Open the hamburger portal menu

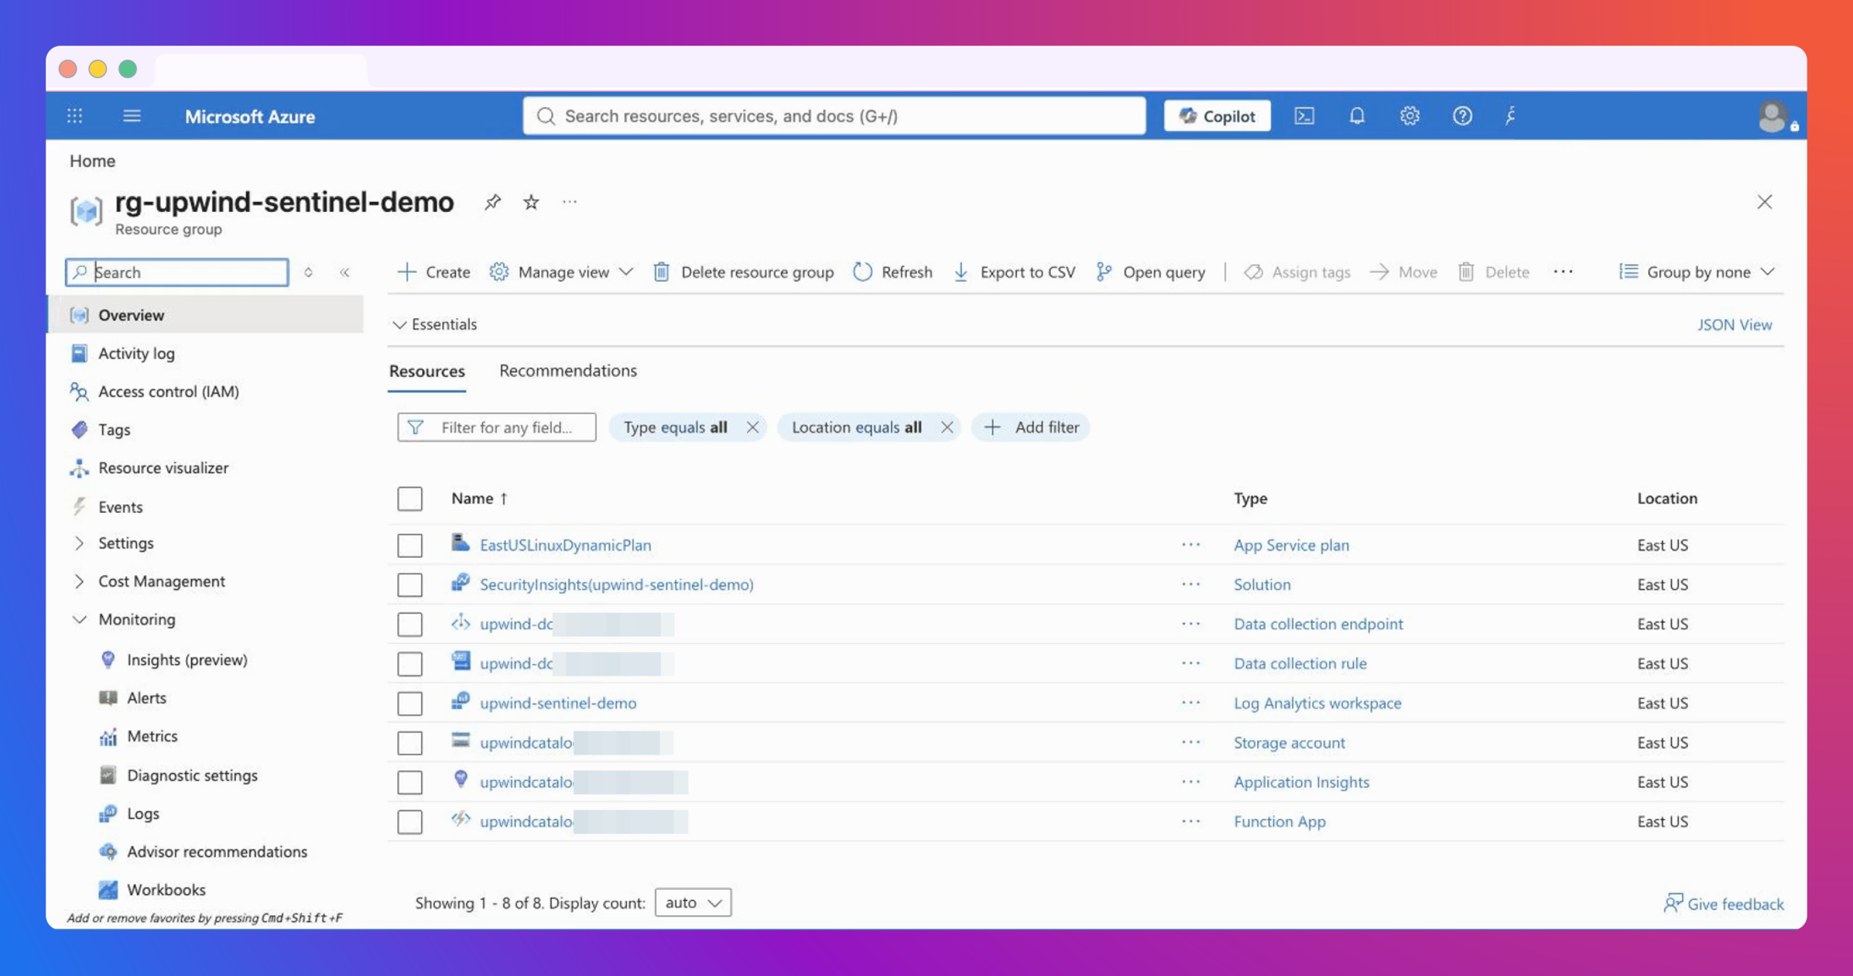pyautogui.click(x=132, y=116)
